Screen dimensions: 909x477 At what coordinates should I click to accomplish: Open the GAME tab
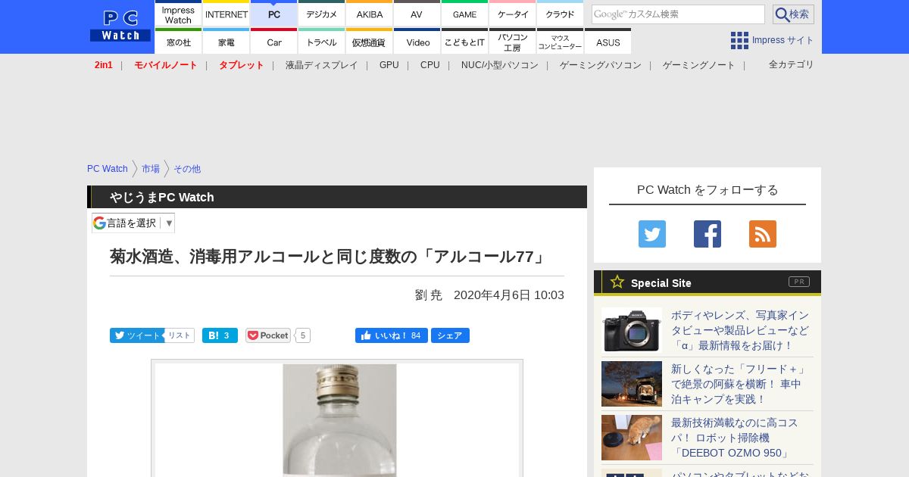pos(464,14)
